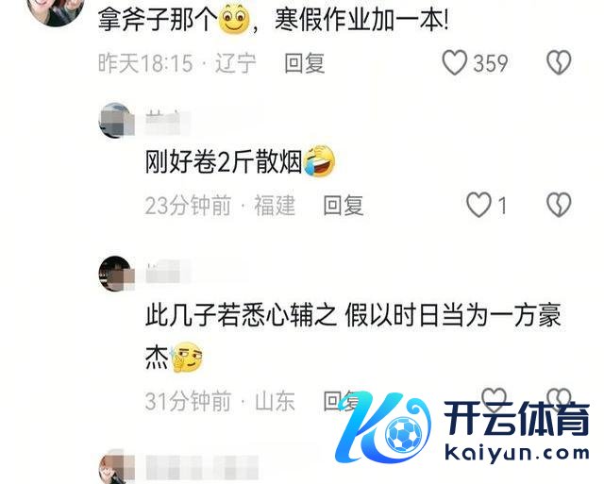Tap the bottom blurred username
Screen dimensions: 604x484
[202, 467]
